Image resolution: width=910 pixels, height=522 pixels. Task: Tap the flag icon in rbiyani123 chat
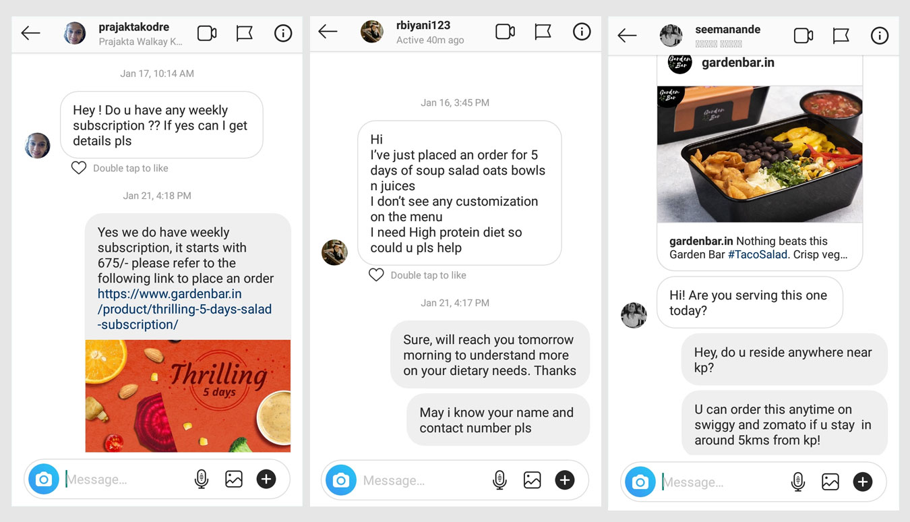543,32
